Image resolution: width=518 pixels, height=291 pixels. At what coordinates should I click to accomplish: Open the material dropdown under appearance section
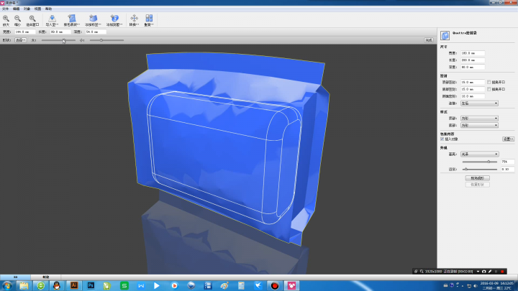[480, 154]
